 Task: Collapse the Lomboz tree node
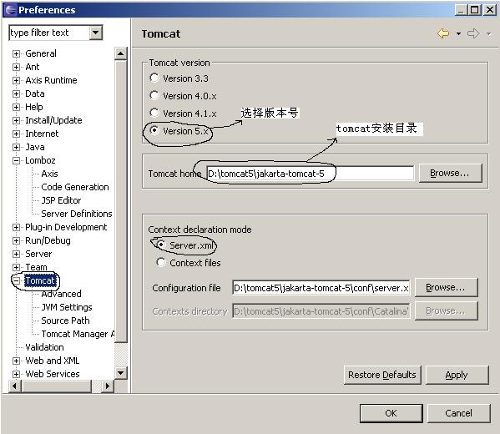(16, 160)
